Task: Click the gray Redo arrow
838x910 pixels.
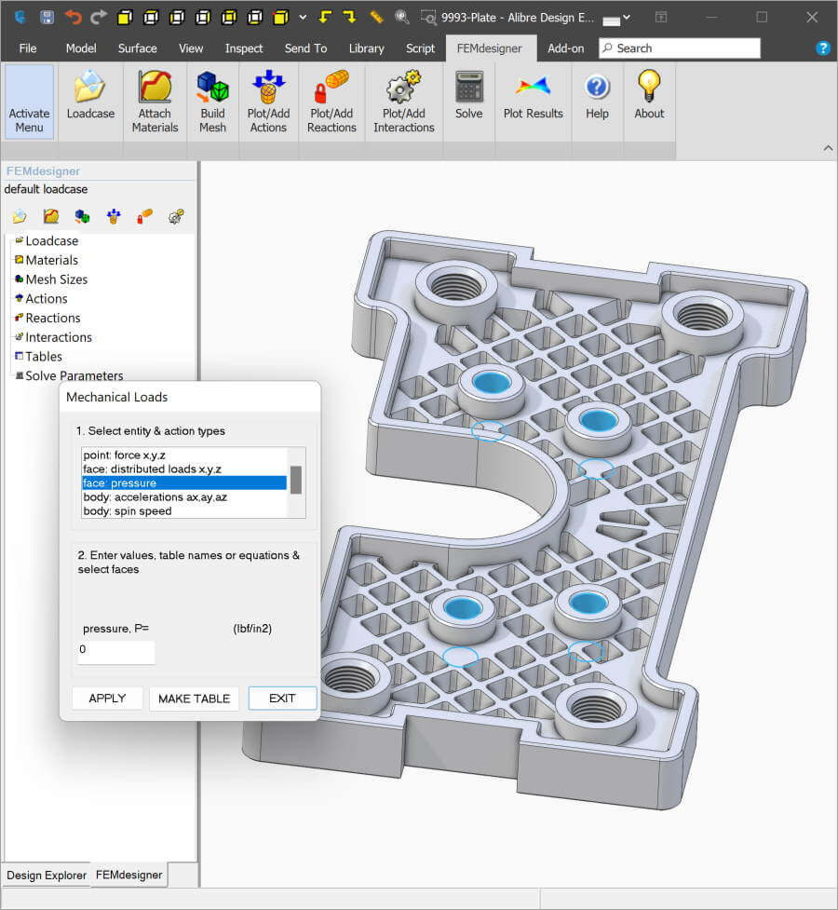Action: [x=99, y=17]
